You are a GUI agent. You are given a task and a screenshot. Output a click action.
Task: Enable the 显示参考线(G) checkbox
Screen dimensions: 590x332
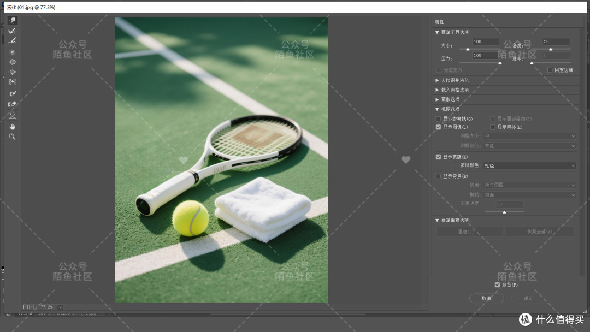point(438,119)
